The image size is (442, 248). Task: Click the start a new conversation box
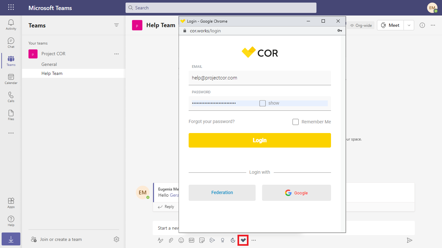(x=284, y=228)
